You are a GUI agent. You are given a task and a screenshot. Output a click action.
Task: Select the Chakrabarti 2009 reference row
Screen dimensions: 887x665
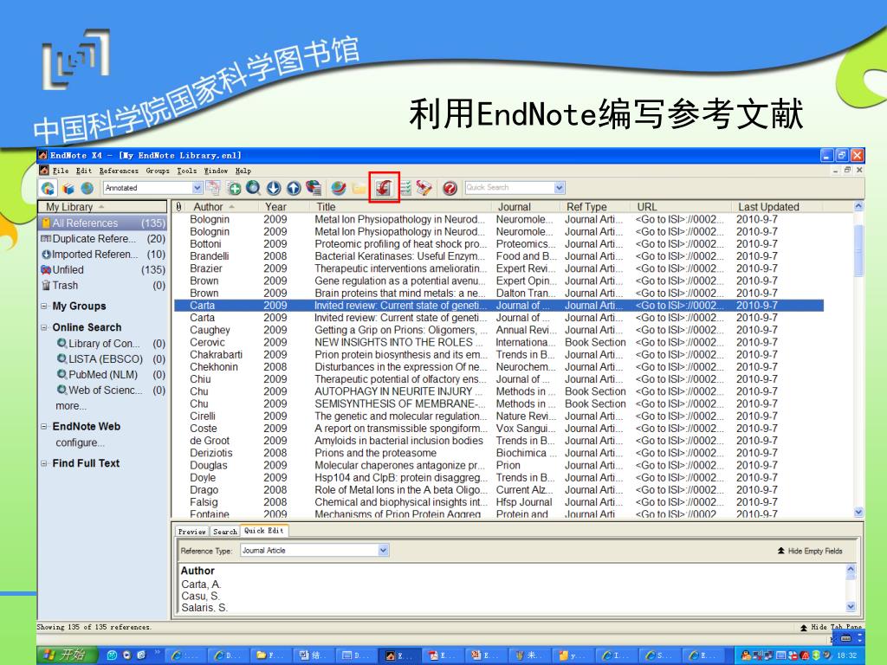point(498,354)
